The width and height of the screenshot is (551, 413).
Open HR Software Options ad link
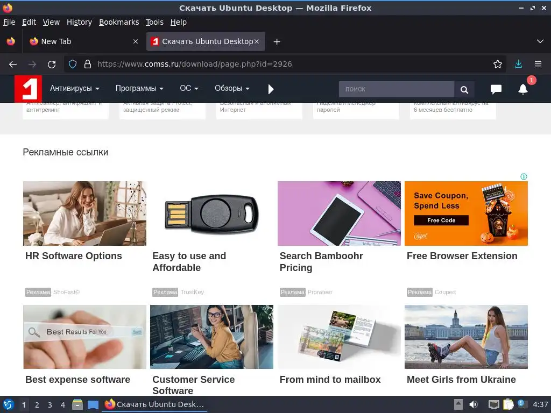pos(73,256)
